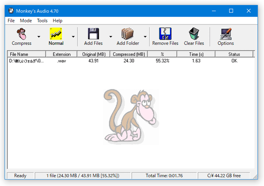Open the File menu

11,21
